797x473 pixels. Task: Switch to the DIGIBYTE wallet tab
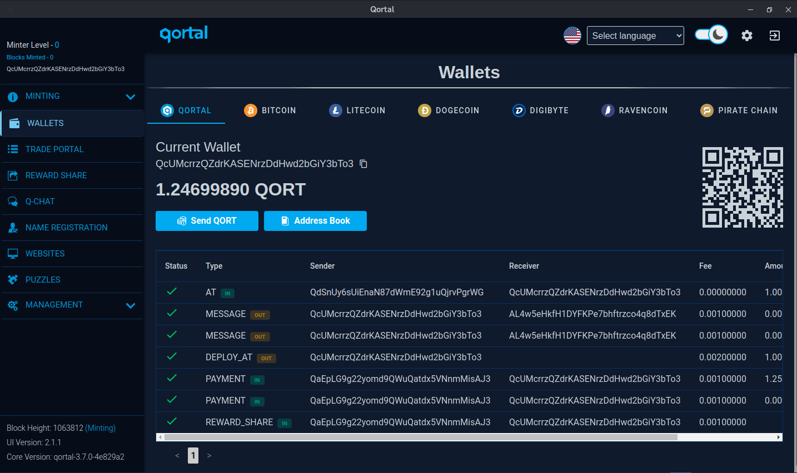(x=541, y=110)
